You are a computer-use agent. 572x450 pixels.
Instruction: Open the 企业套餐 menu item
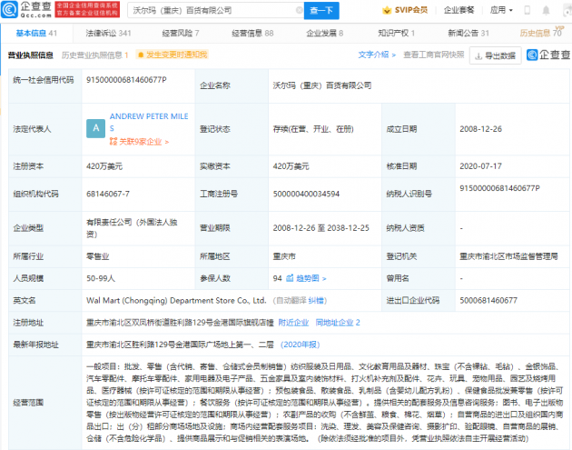tap(459, 10)
